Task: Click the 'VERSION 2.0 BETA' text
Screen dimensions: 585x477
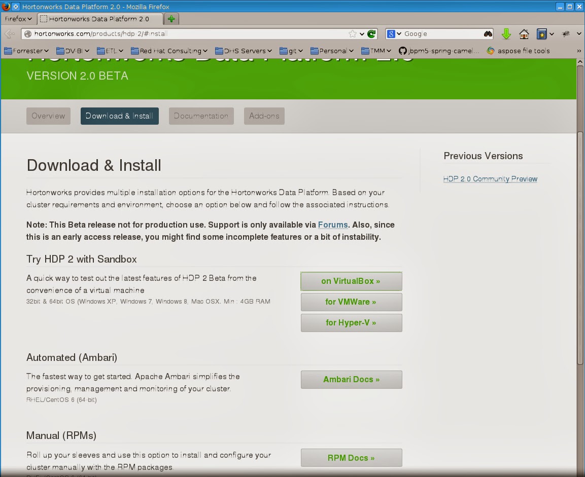Action: 77,76
